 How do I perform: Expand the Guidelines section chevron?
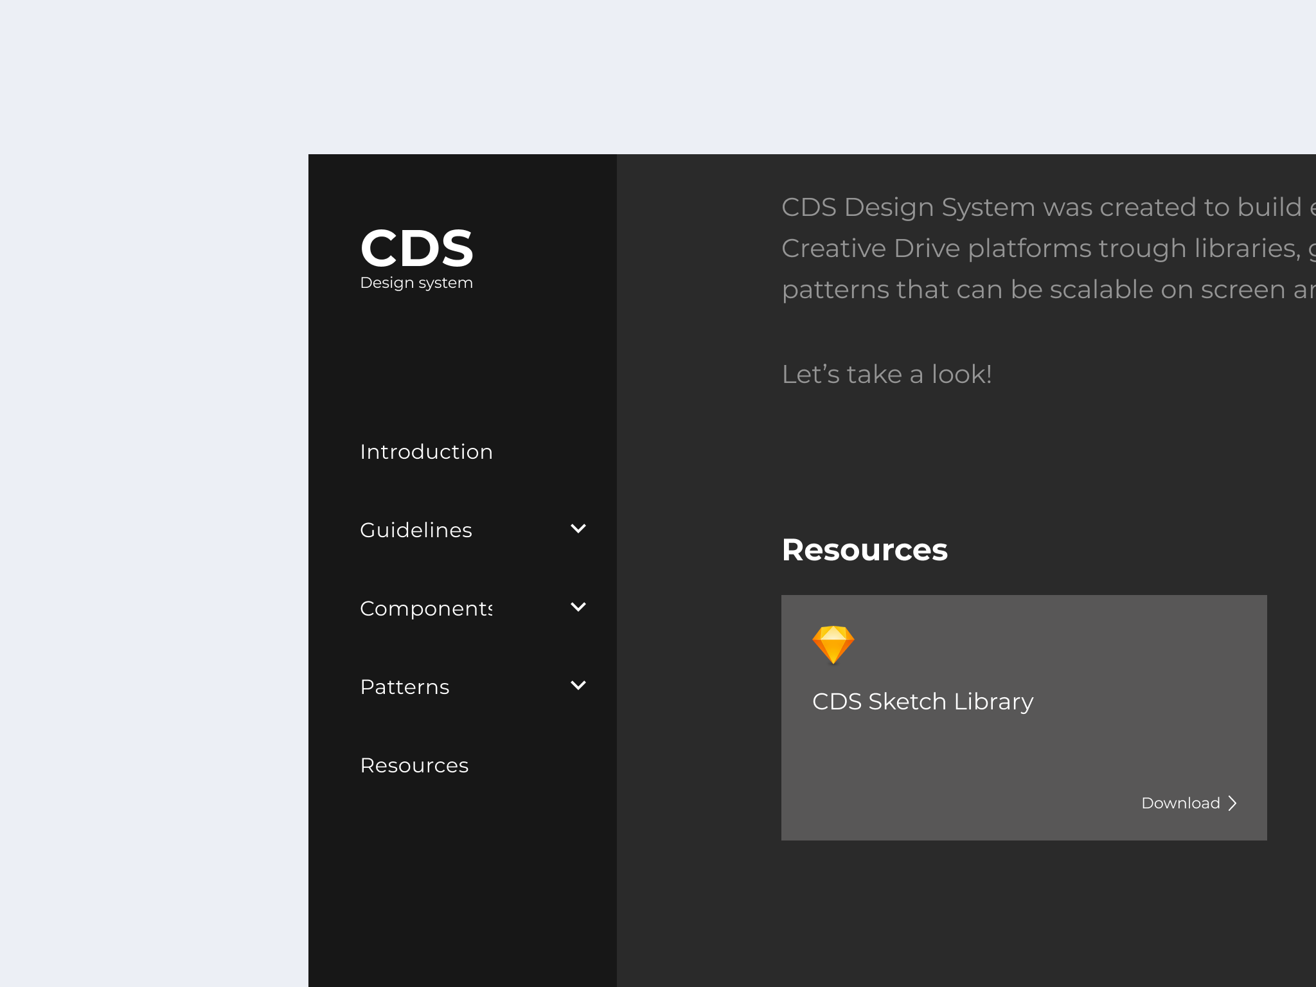coord(578,529)
